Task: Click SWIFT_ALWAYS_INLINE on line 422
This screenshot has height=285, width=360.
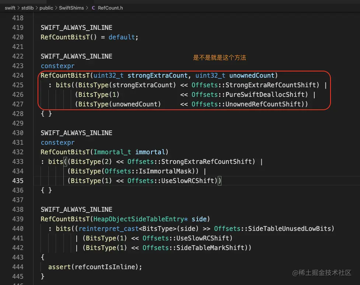Action: point(76,56)
